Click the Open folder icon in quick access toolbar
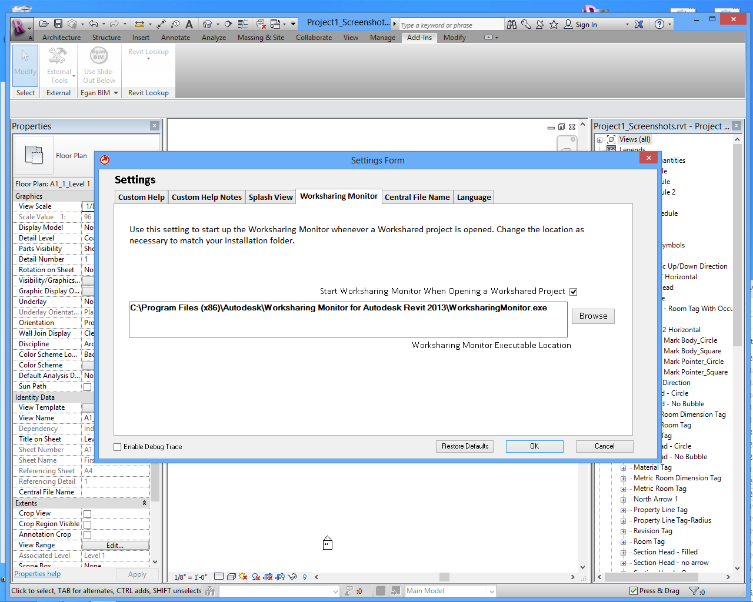 pyautogui.click(x=44, y=24)
